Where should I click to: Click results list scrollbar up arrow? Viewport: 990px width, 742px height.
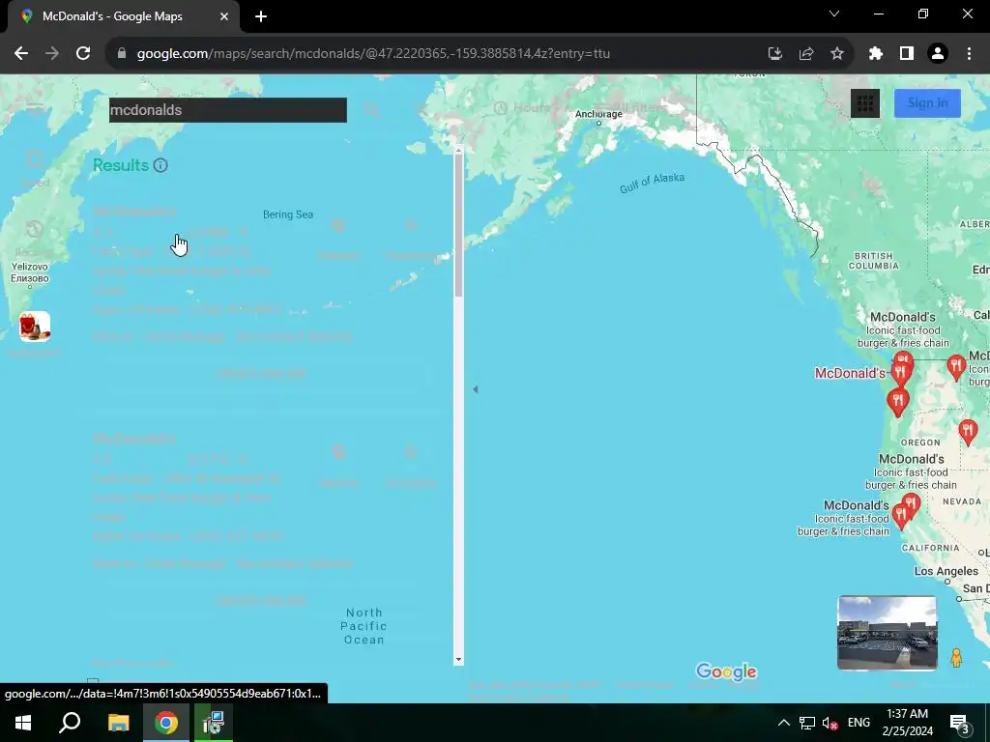click(x=458, y=150)
